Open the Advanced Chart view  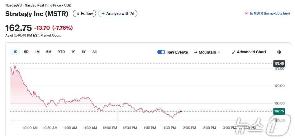pyautogui.click(x=249, y=52)
